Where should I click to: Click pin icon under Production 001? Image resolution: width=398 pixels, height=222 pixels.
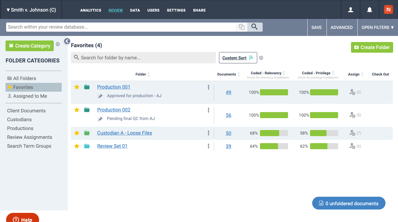pyautogui.click(x=100, y=96)
